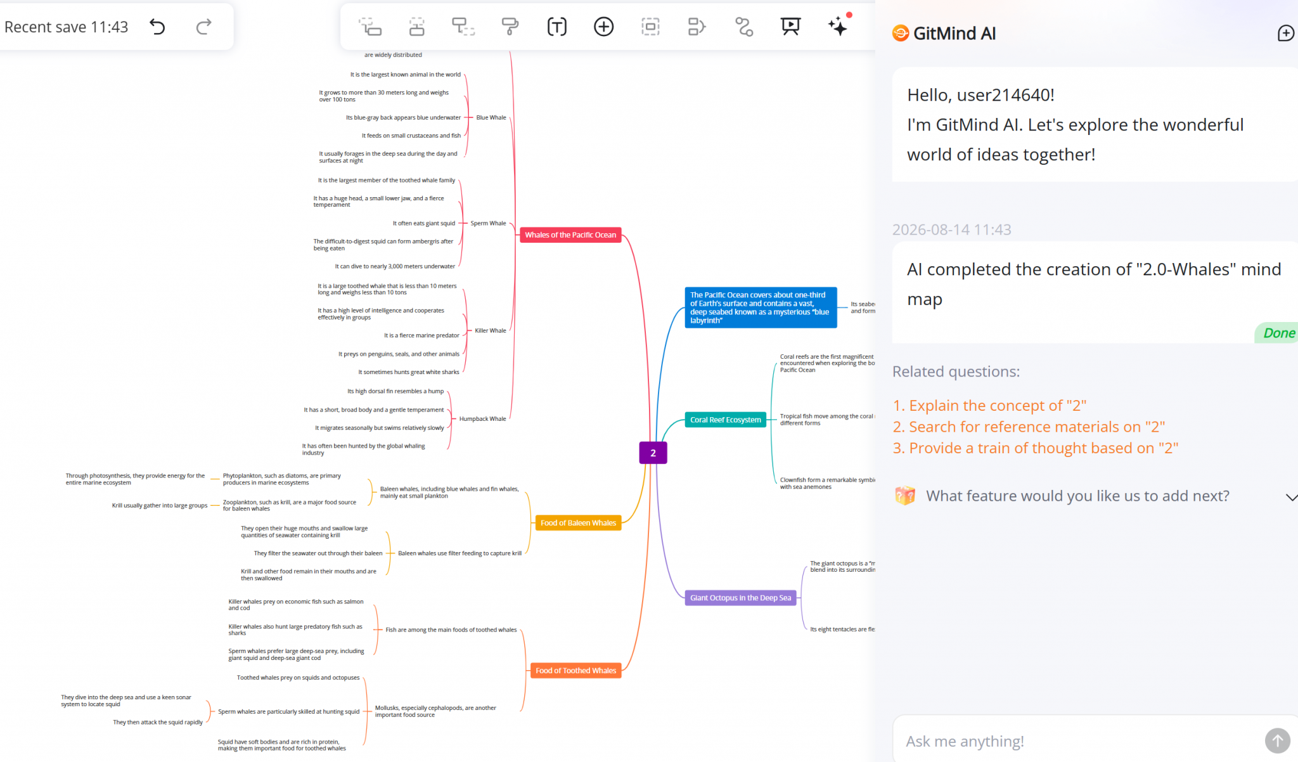Click 'They filter the seawater out through their baleen'
The image size is (1298, 762).
(x=318, y=553)
